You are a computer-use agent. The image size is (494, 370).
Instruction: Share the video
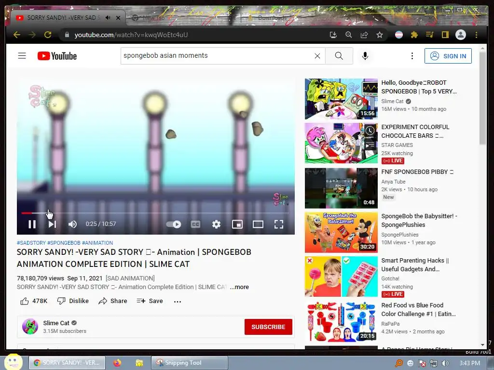coord(113,301)
